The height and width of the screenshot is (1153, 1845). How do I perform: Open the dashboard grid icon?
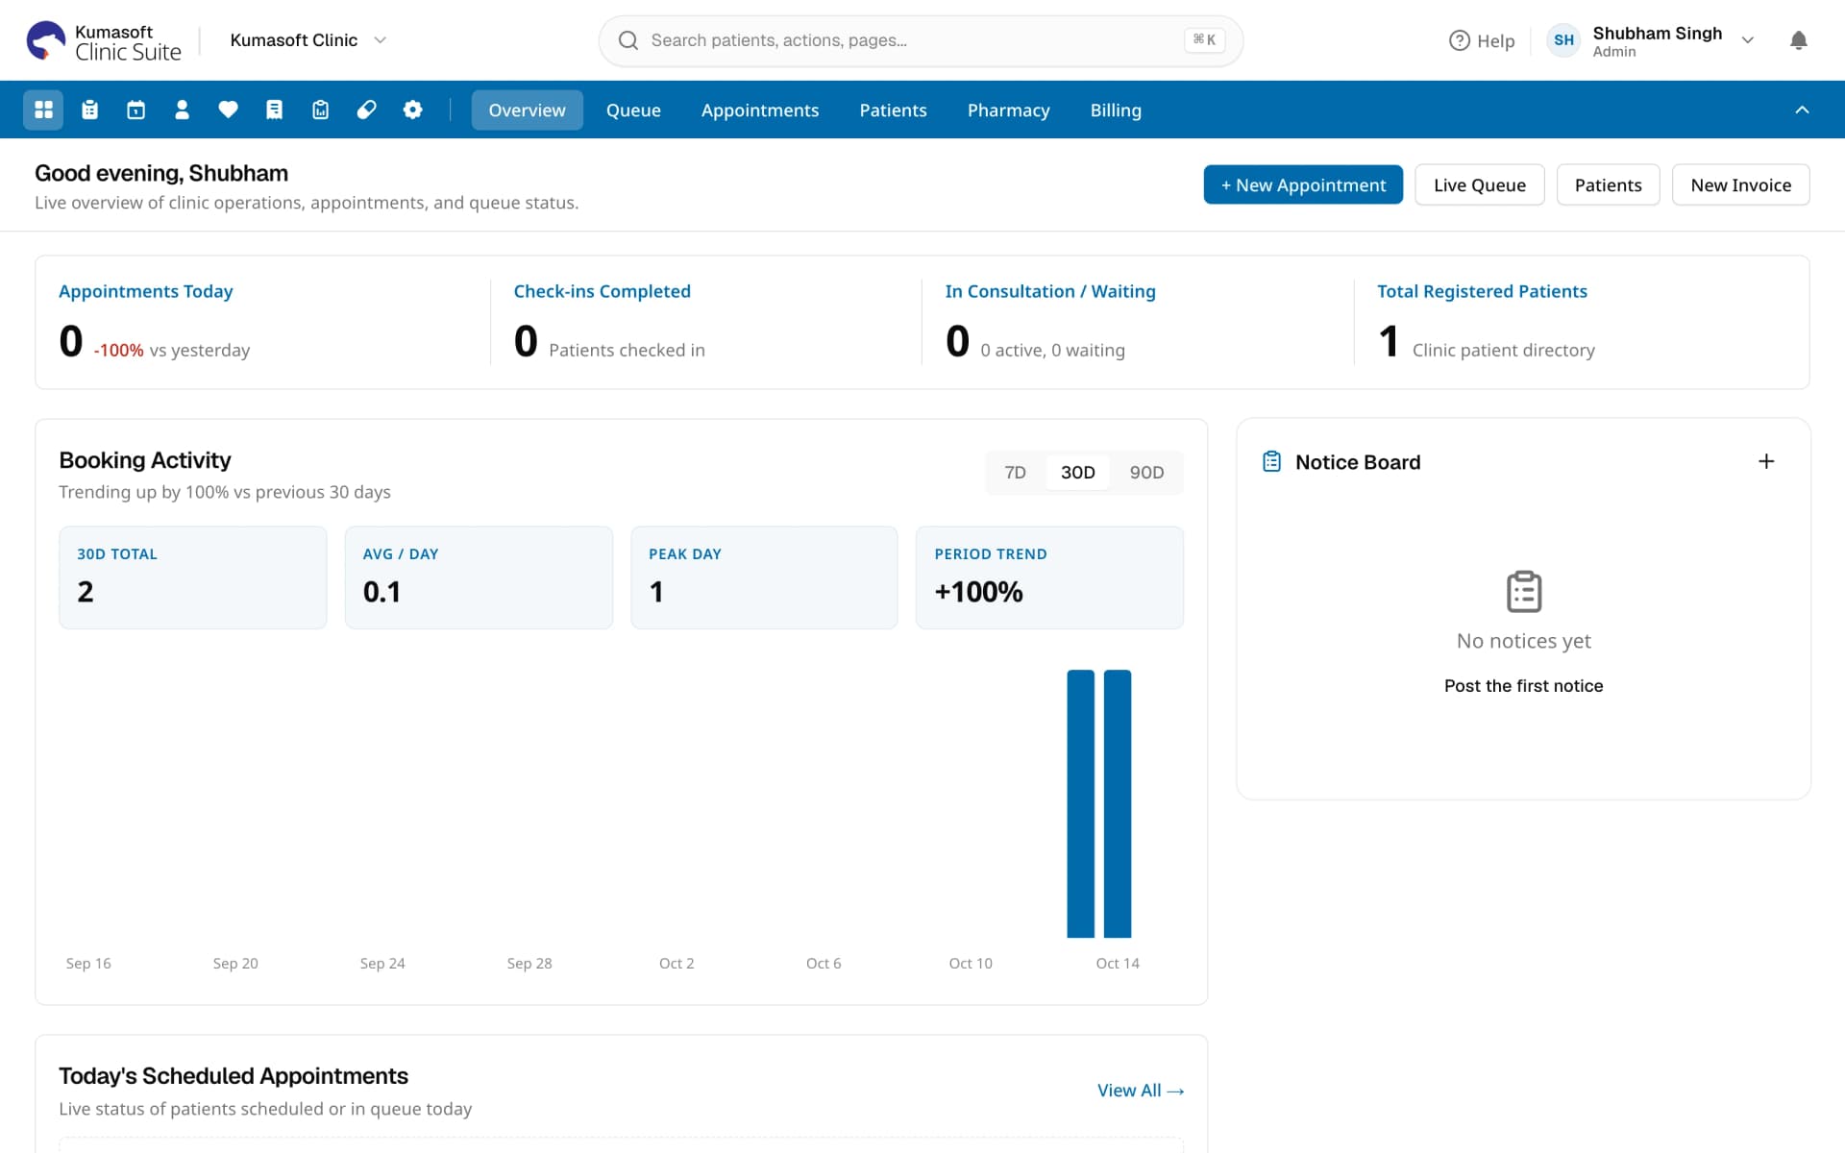point(43,110)
